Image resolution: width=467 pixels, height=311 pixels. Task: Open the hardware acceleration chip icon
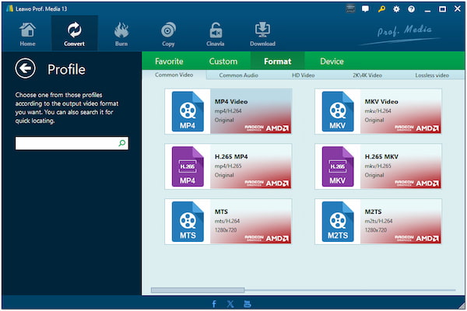[350, 9]
